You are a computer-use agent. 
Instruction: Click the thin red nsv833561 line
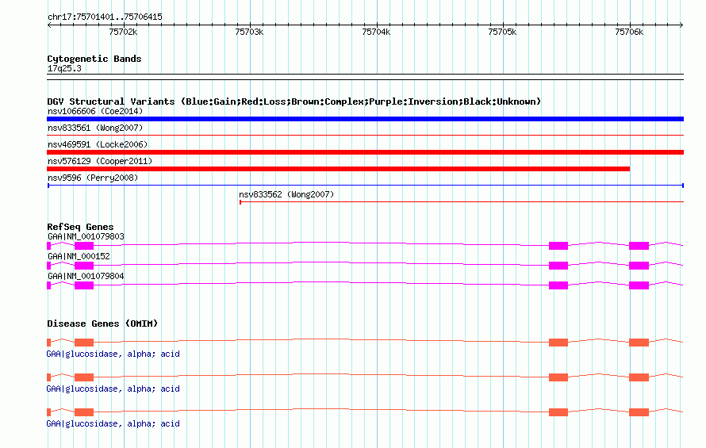tap(365, 135)
